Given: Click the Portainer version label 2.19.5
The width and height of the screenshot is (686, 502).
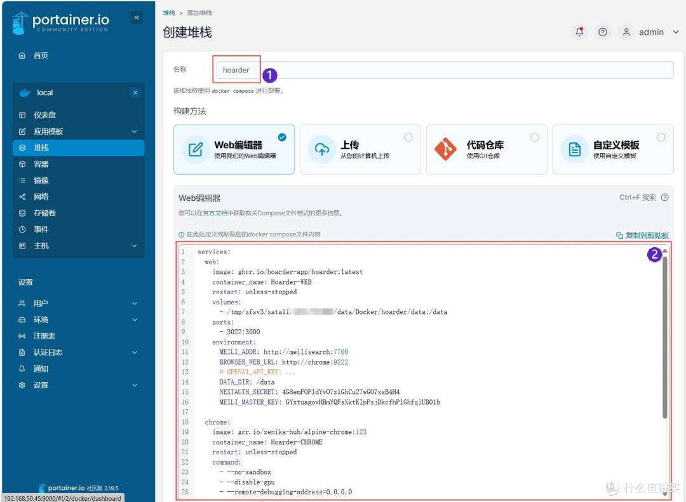Looking at the screenshot, I should point(111,489).
